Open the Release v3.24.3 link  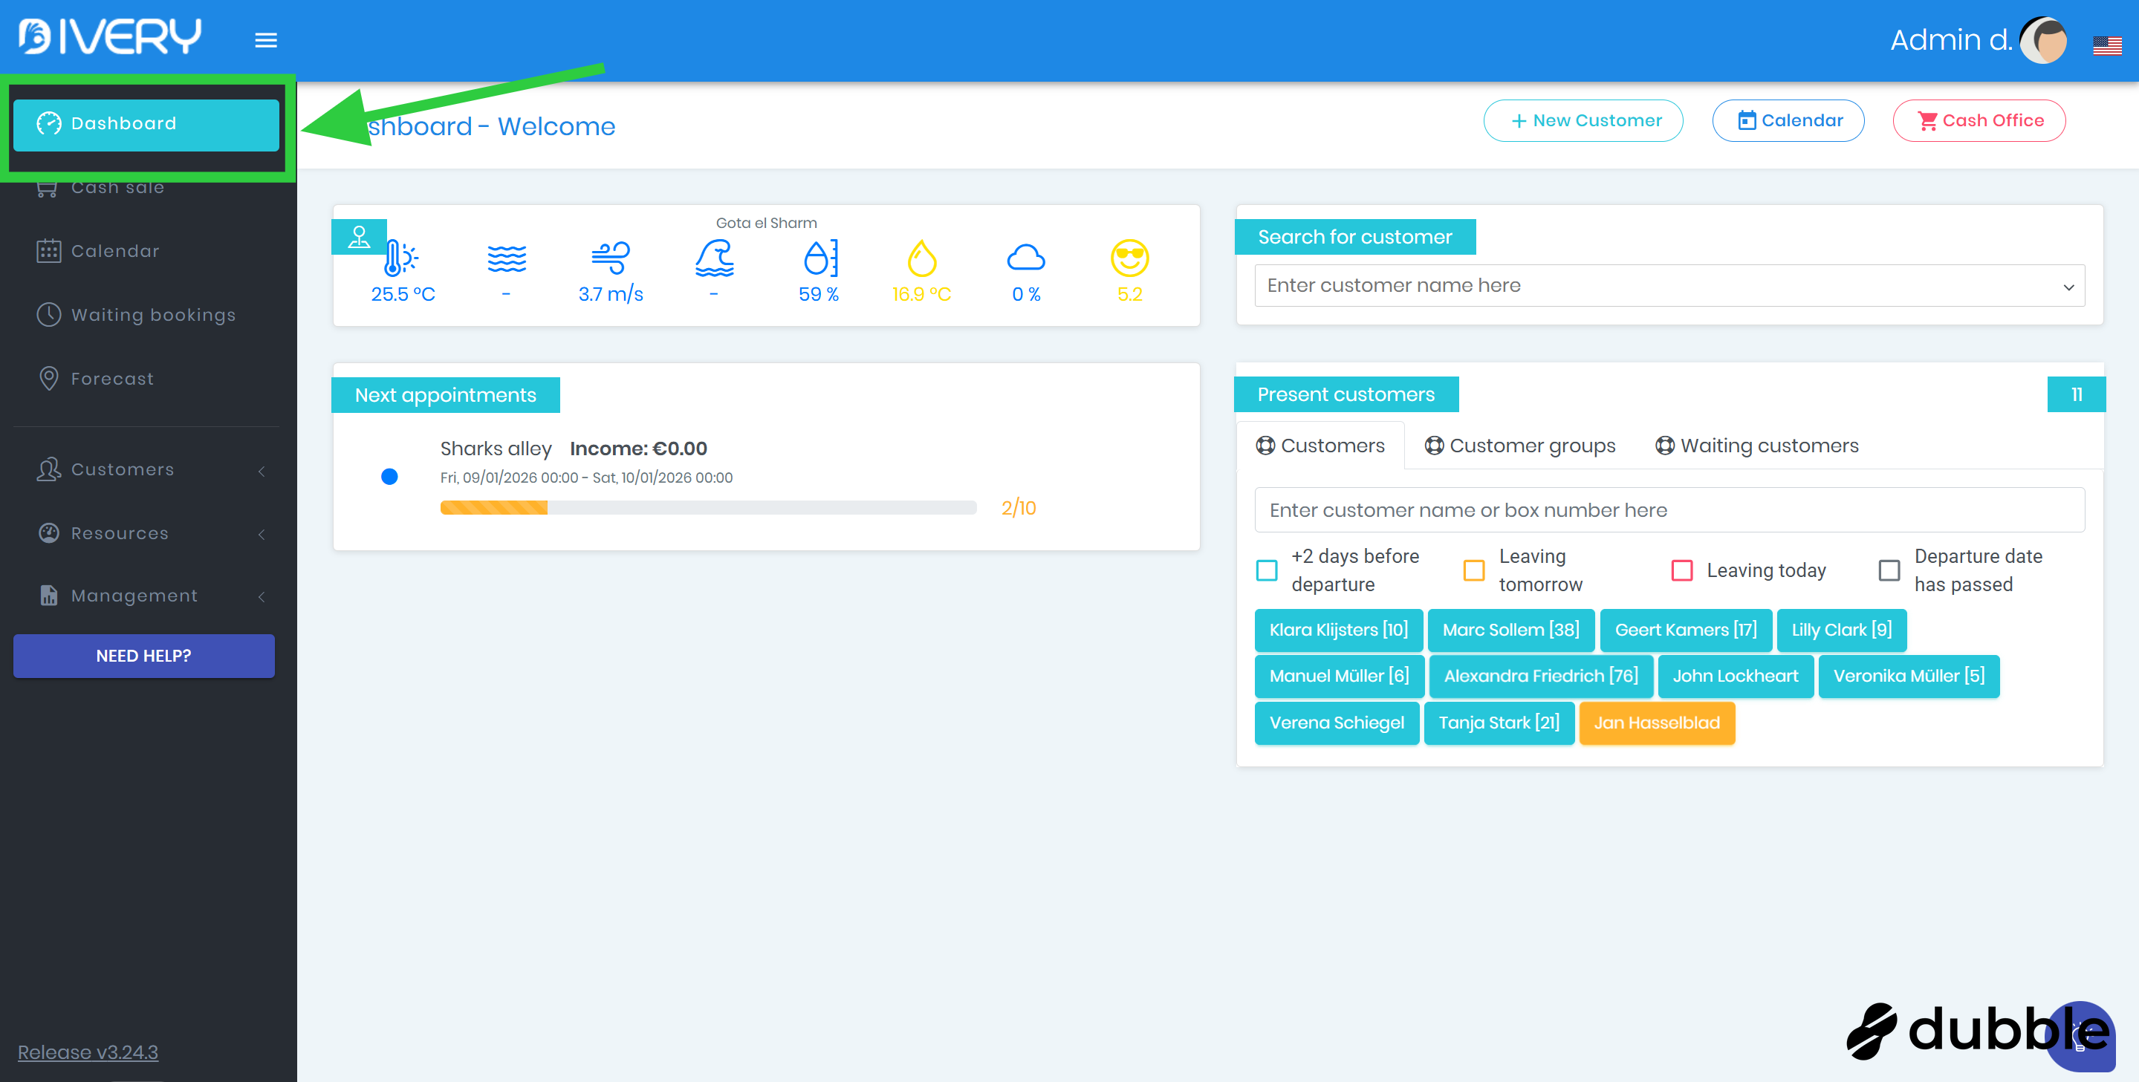click(88, 1052)
